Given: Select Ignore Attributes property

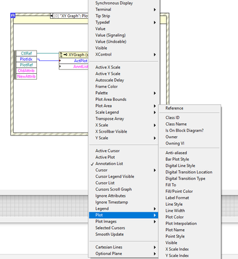Looking at the screenshot, I should (124, 196).
